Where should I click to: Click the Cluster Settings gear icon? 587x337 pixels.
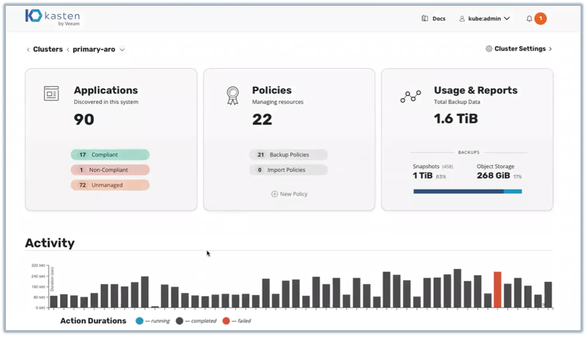[x=489, y=49]
